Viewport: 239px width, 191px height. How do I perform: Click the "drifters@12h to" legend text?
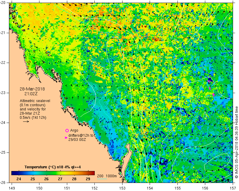[81, 135]
